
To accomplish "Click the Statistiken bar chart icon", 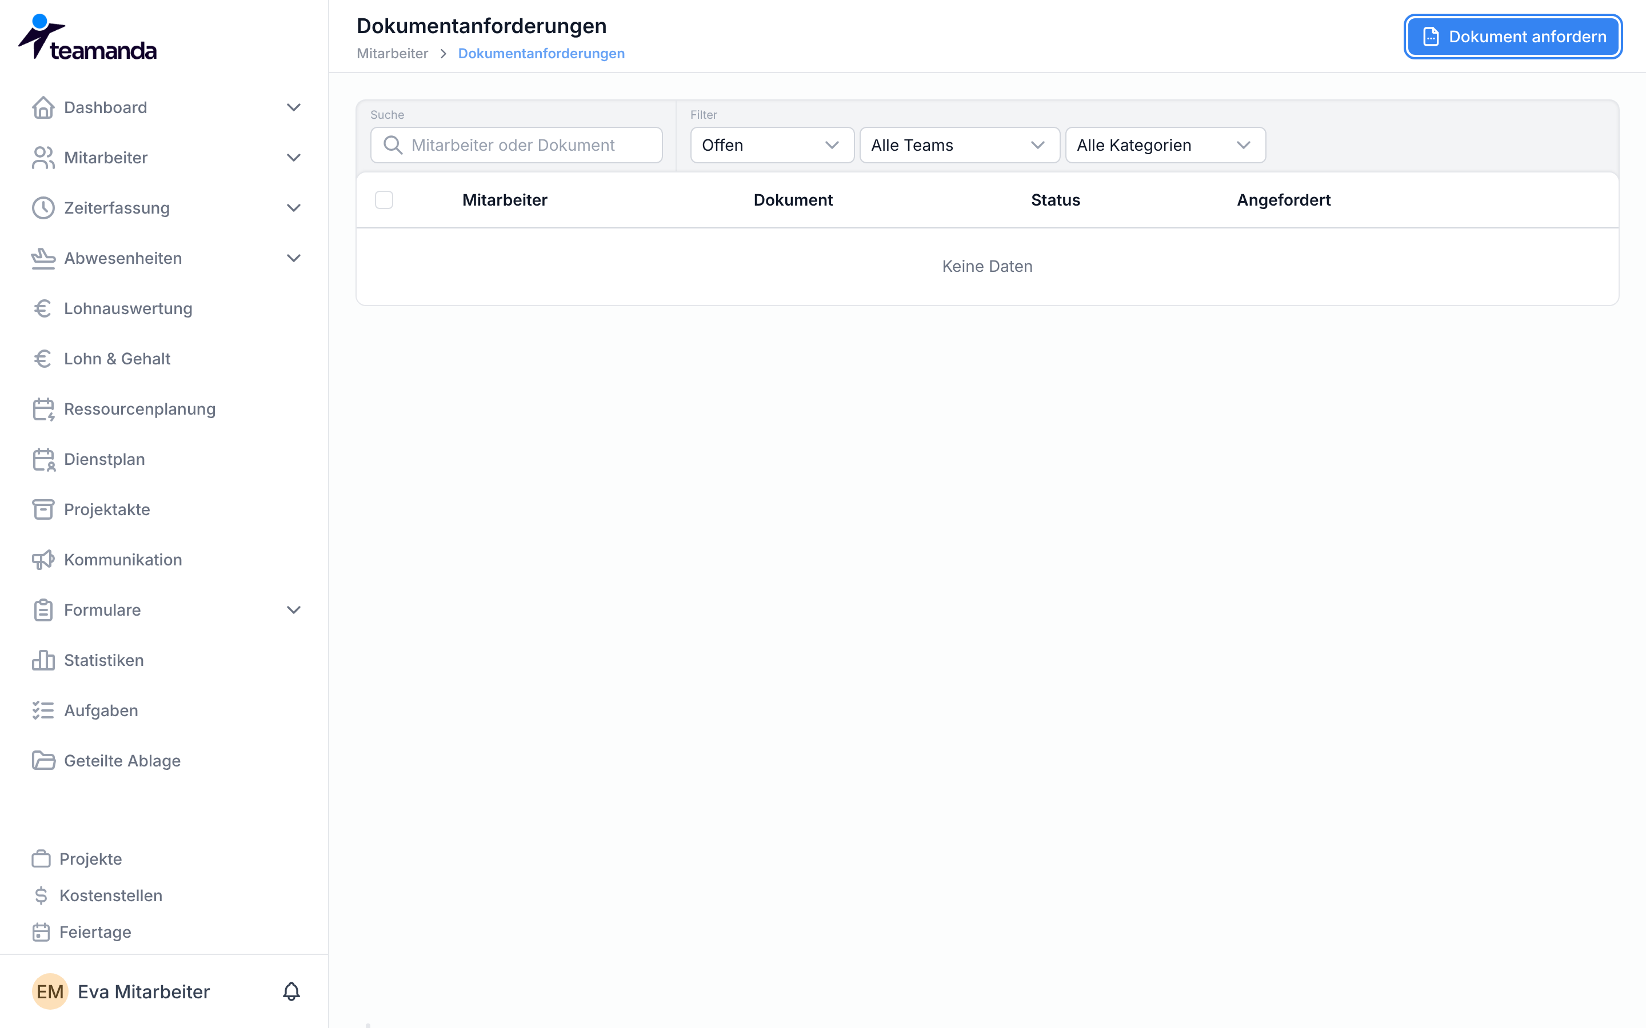I will (43, 660).
